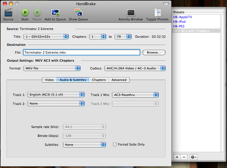
Task: Open the Bitrate dropdown showing 128
Action: 84,136
